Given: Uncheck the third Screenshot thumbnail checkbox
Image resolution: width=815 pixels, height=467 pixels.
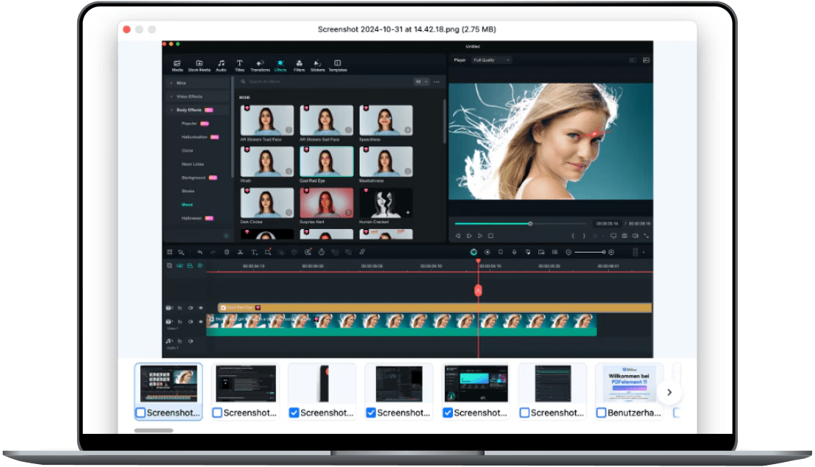Looking at the screenshot, I should point(294,413).
